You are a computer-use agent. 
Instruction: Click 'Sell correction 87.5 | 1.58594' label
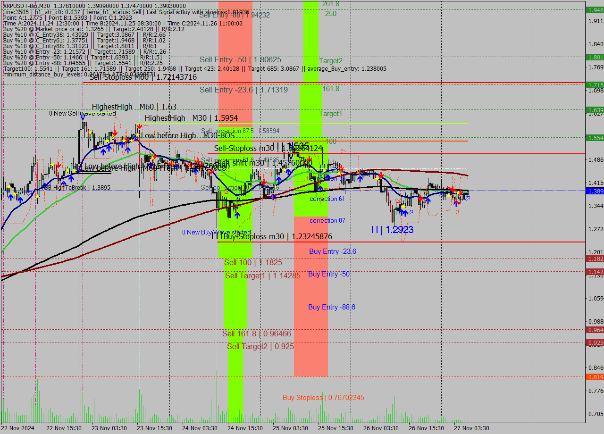pyautogui.click(x=240, y=131)
